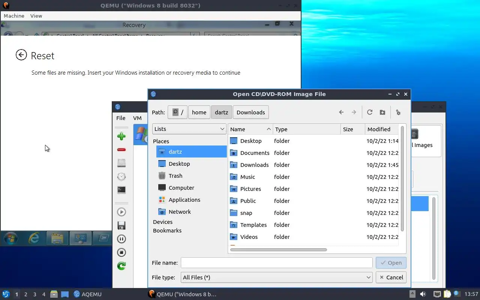
Task: Stop the VM using the stop icon
Action: click(x=121, y=252)
